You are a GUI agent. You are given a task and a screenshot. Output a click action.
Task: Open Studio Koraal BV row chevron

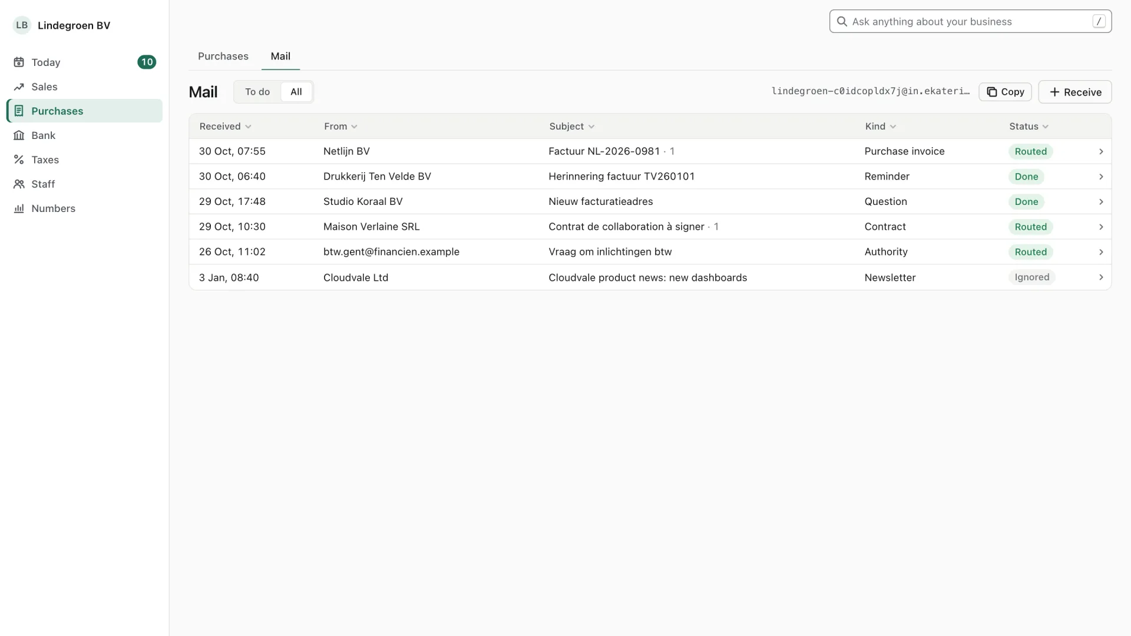1101,202
